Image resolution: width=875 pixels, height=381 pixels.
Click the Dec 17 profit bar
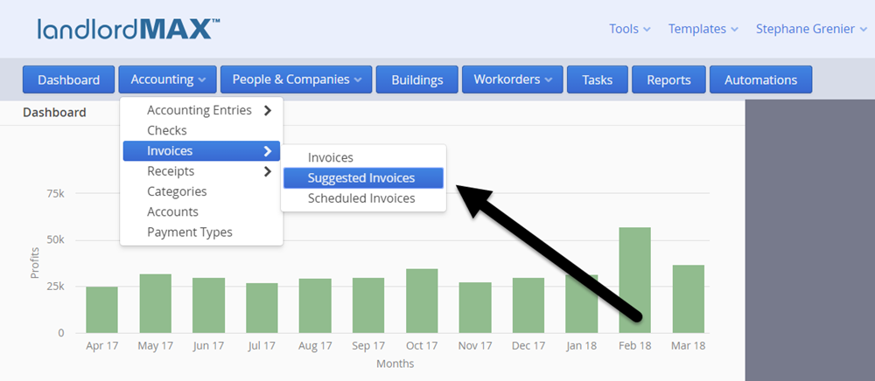[528, 305]
